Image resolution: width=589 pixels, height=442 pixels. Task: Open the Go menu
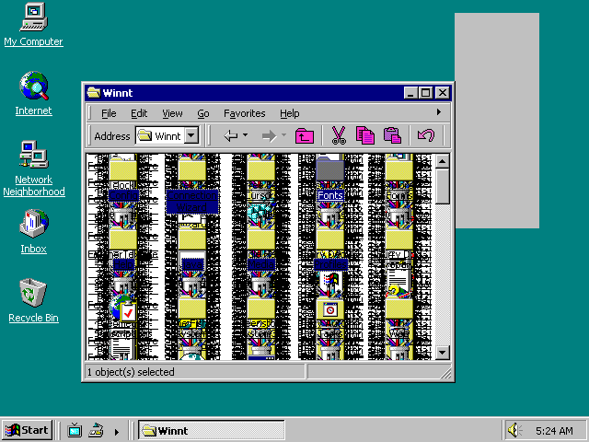(x=203, y=113)
